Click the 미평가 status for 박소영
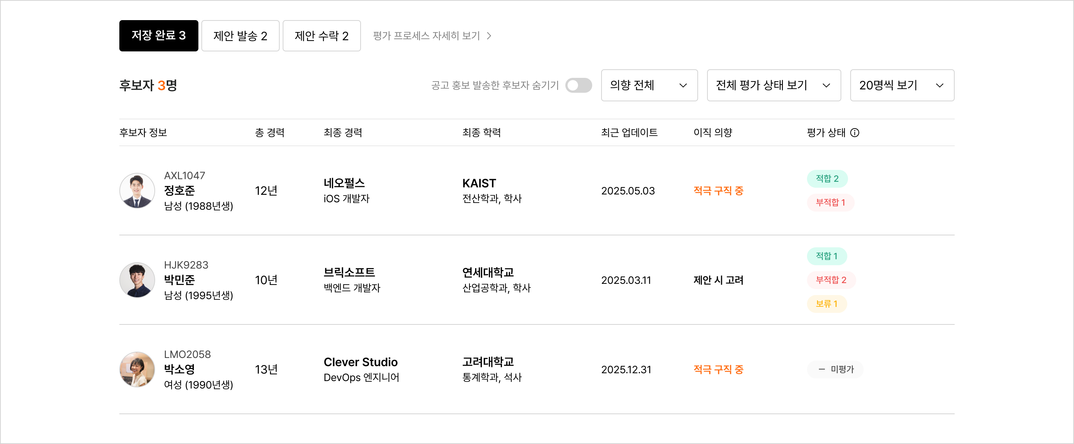The width and height of the screenshot is (1074, 444). pos(835,370)
